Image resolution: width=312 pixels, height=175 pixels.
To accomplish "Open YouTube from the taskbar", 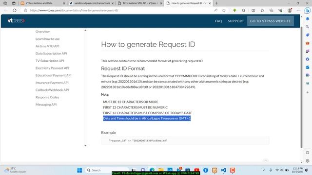I will [x=197, y=170].
